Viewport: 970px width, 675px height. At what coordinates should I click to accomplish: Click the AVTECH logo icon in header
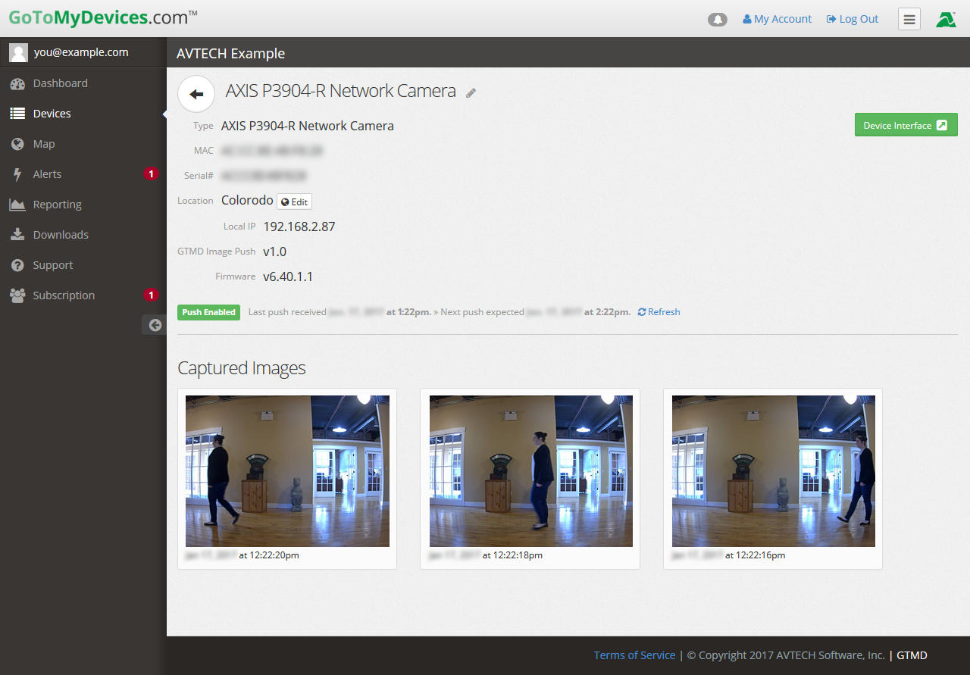(x=945, y=20)
